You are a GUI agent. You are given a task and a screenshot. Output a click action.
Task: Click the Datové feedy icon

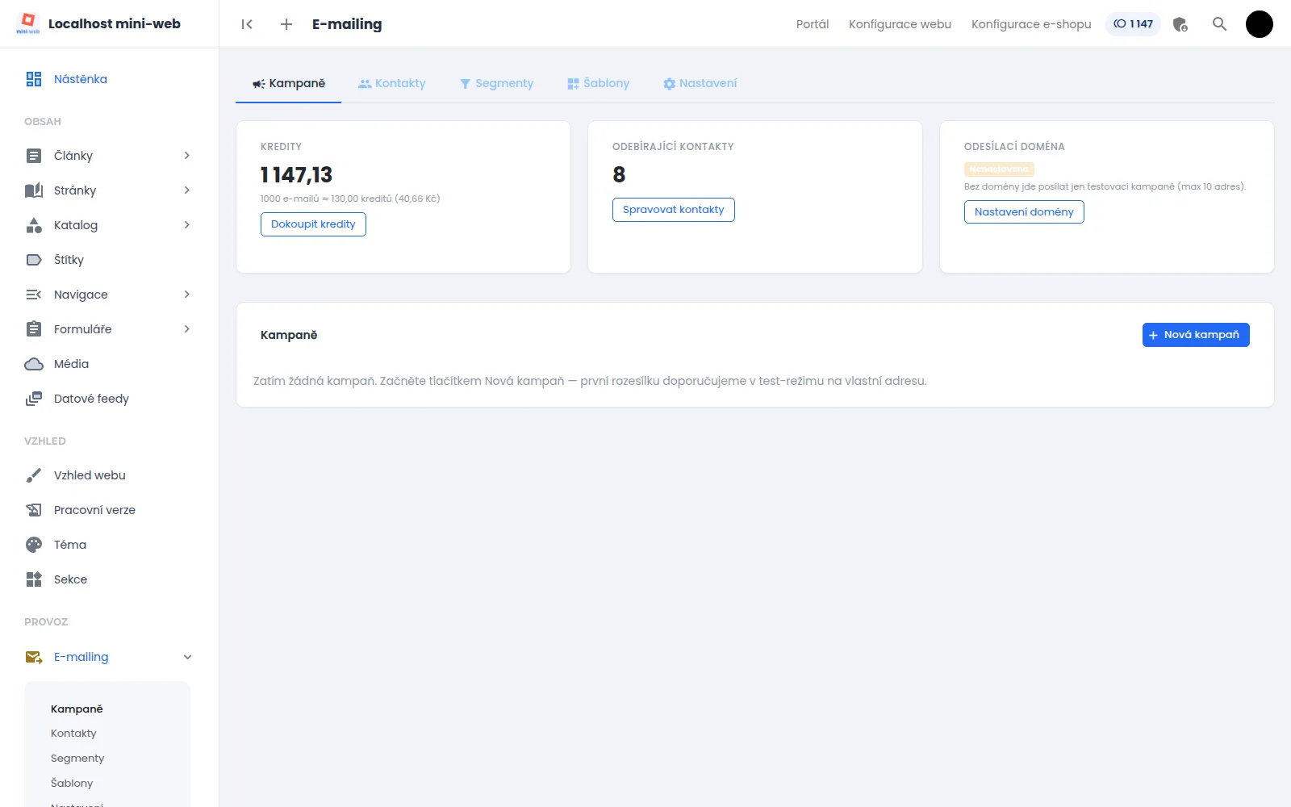[x=34, y=399]
